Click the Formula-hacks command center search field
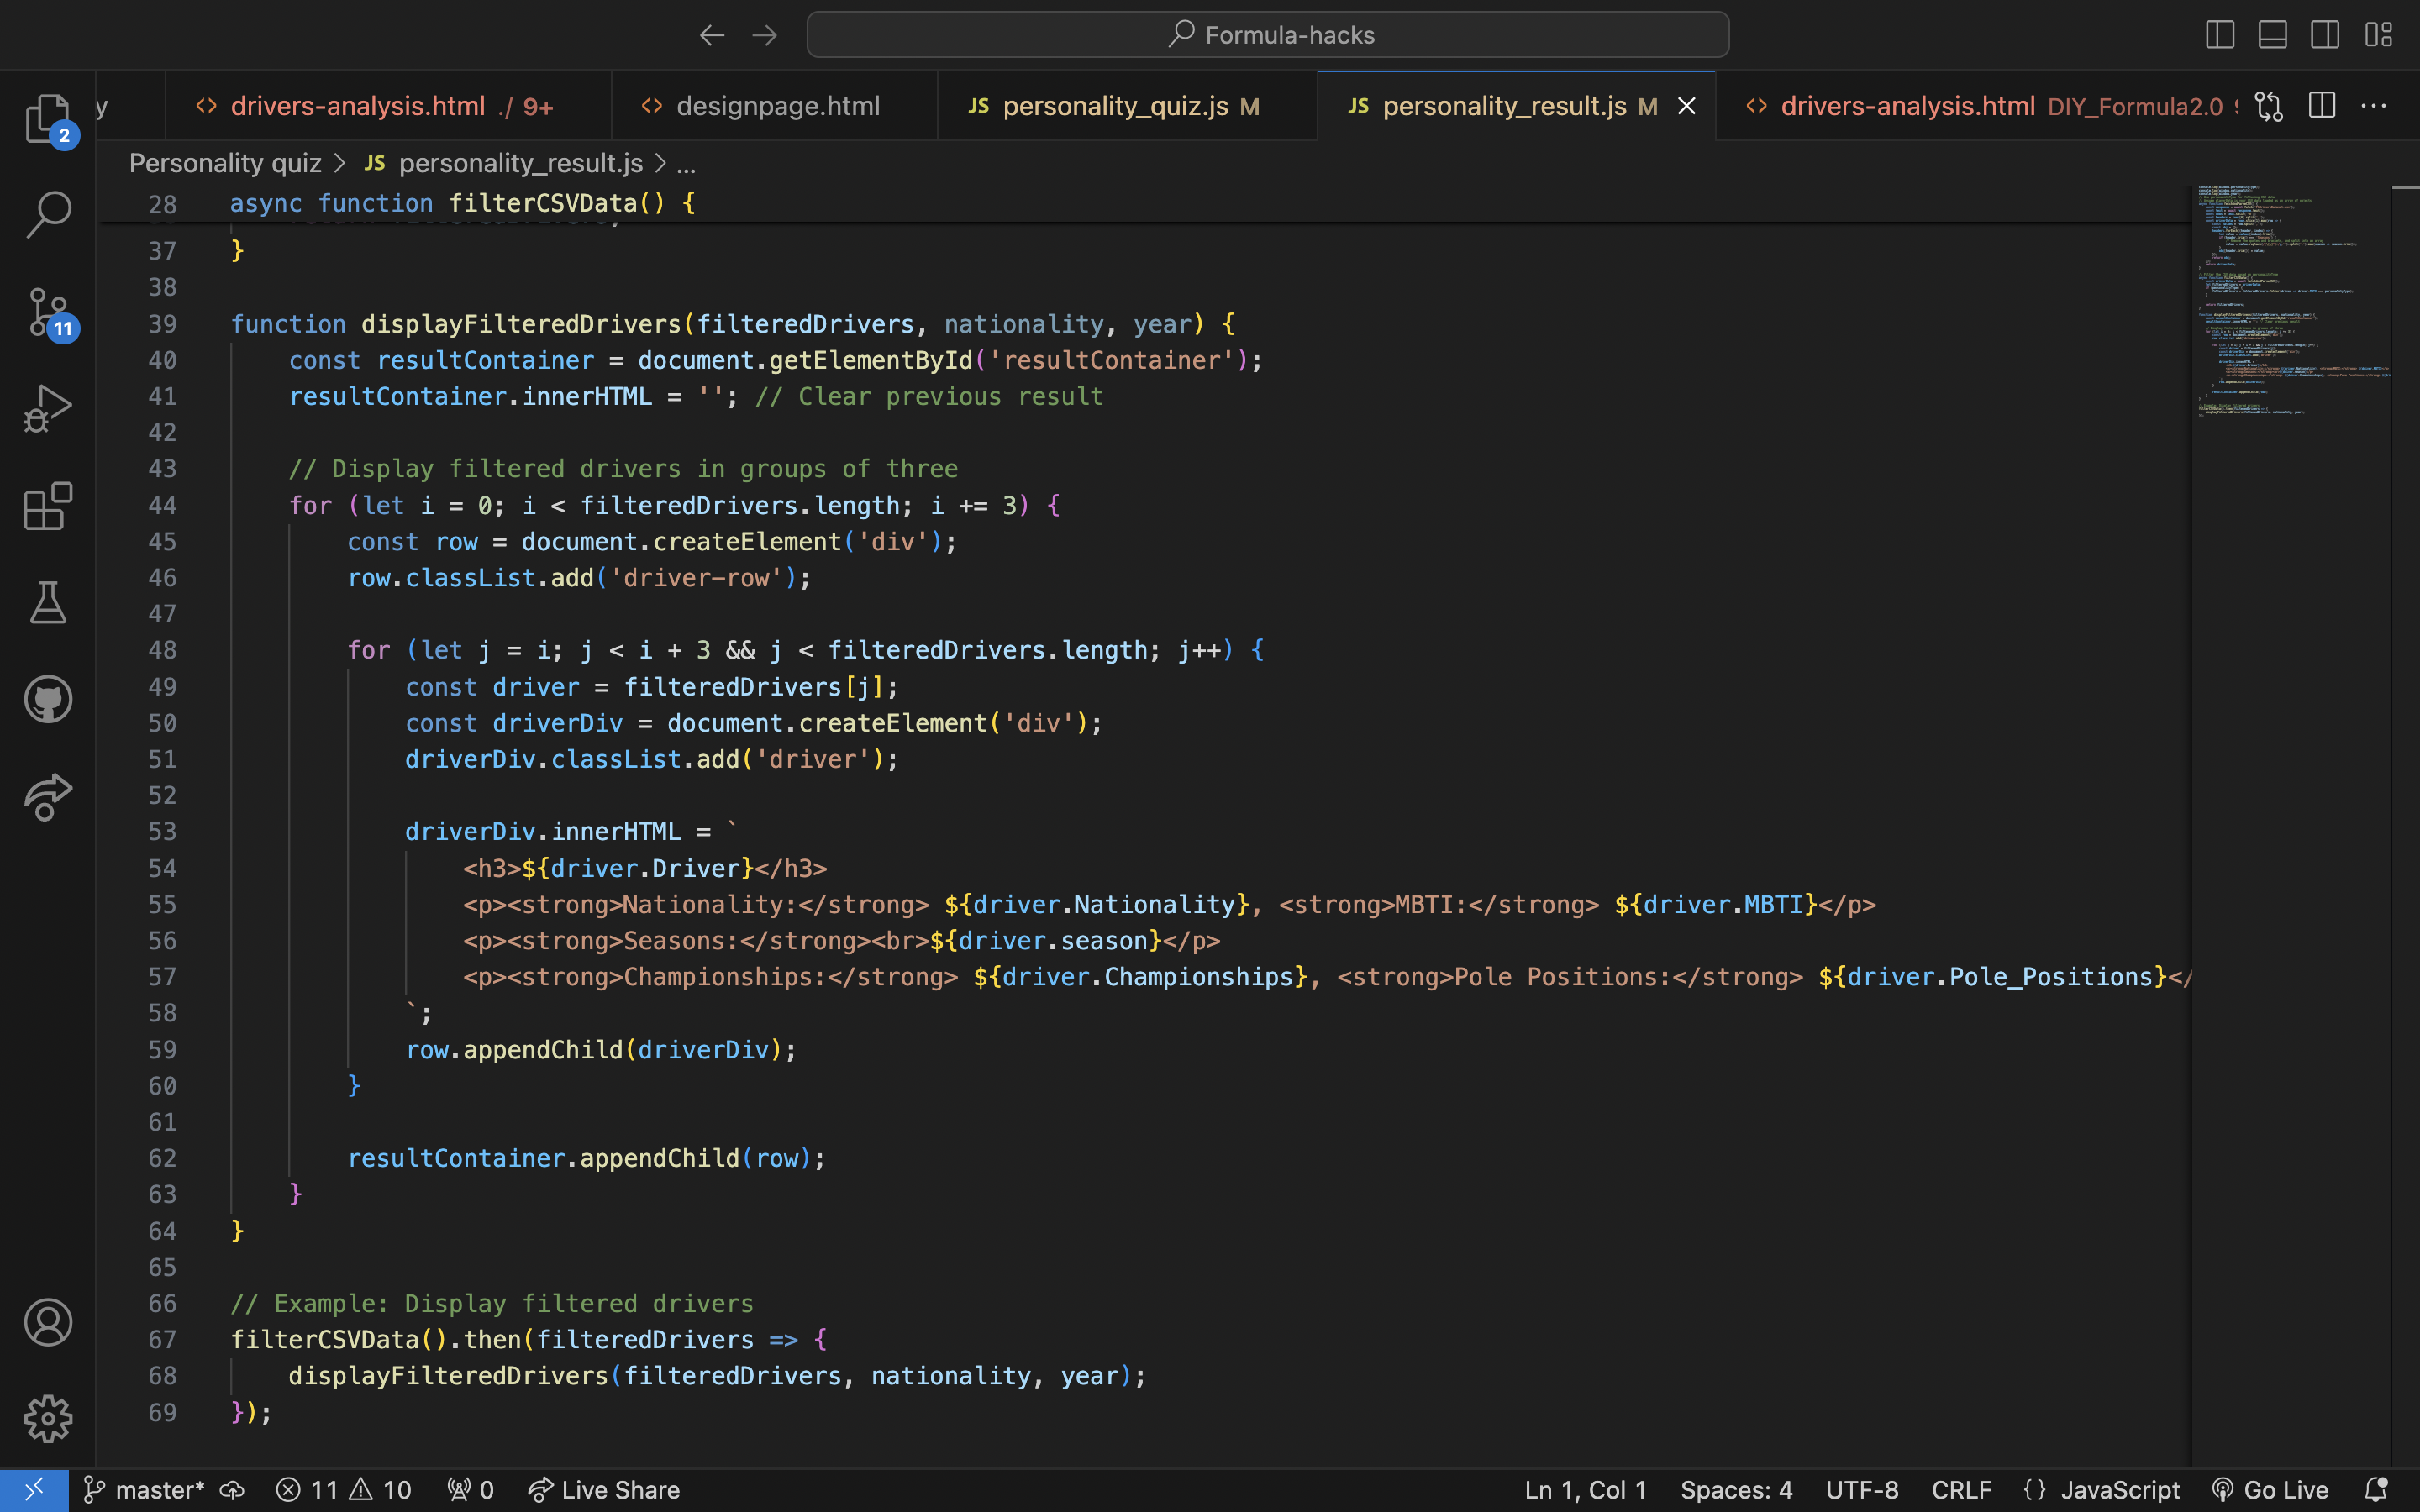Screen dimensions: 2420x1512 click(x=1267, y=35)
